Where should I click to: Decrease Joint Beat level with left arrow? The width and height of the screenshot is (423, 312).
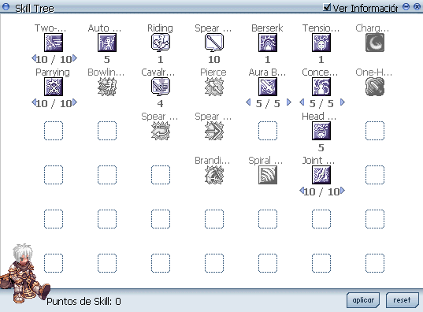point(302,191)
